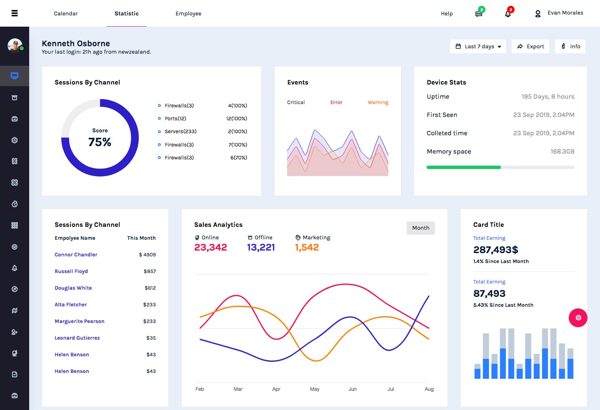The width and height of the screenshot is (600, 410).
Task: Switch to the Employee tab
Action: [188, 13]
